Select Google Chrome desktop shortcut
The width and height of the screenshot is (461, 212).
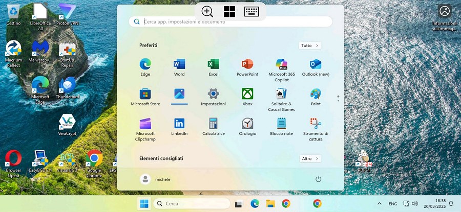pos(94,164)
